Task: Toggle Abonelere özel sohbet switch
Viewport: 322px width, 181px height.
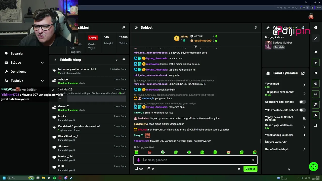Action: click(303, 102)
